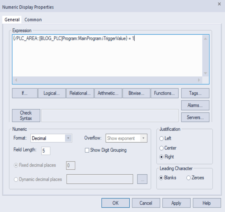Viewport: 225px width, 212px height.
Task: Open the Logical... operators menu
Action: pos(52,93)
